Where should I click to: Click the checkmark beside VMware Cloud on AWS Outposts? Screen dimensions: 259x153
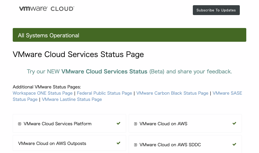pyautogui.click(x=118, y=143)
